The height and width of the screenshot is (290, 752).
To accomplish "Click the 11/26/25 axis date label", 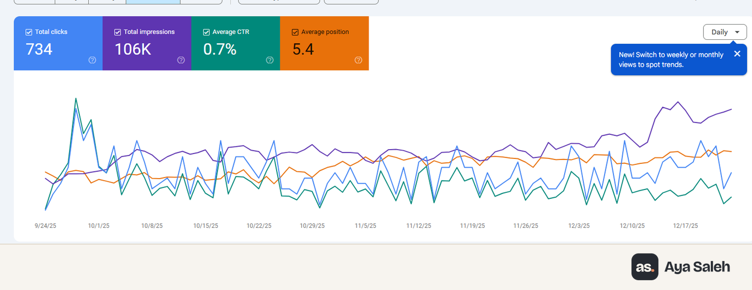I will click(525, 226).
